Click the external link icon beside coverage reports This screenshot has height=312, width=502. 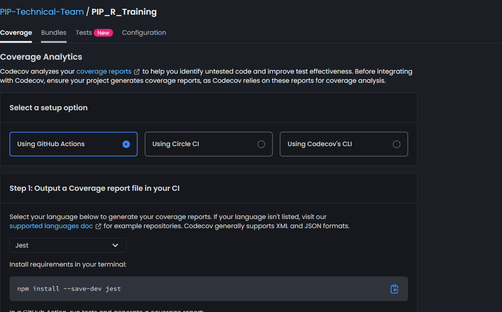tap(136, 72)
